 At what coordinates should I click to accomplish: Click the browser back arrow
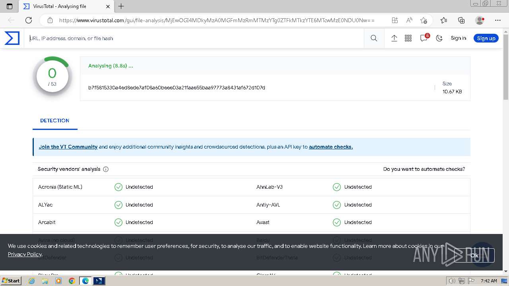pyautogui.click(x=11, y=20)
